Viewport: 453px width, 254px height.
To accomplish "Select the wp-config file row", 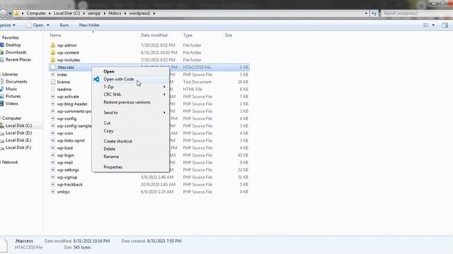I will (149, 119).
